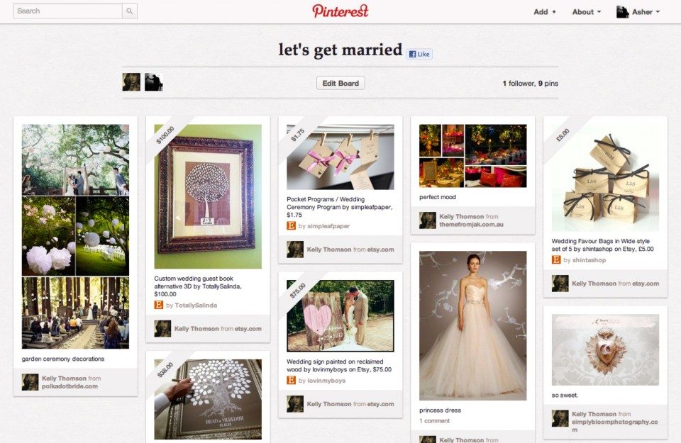Visit the shintashop seller link
Viewport: 681px width, 443px height.
click(x=589, y=260)
